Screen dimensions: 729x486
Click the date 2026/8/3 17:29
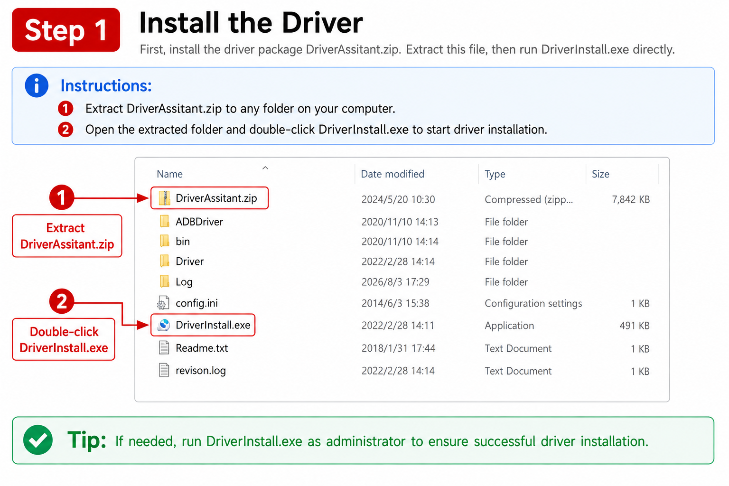[x=395, y=282]
